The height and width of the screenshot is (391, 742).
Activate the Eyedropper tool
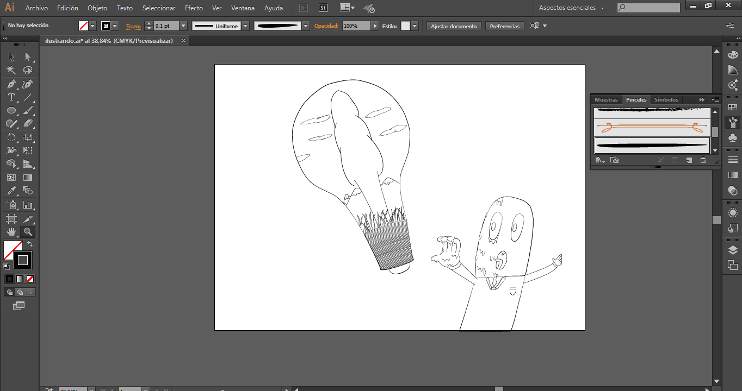[11, 191]
